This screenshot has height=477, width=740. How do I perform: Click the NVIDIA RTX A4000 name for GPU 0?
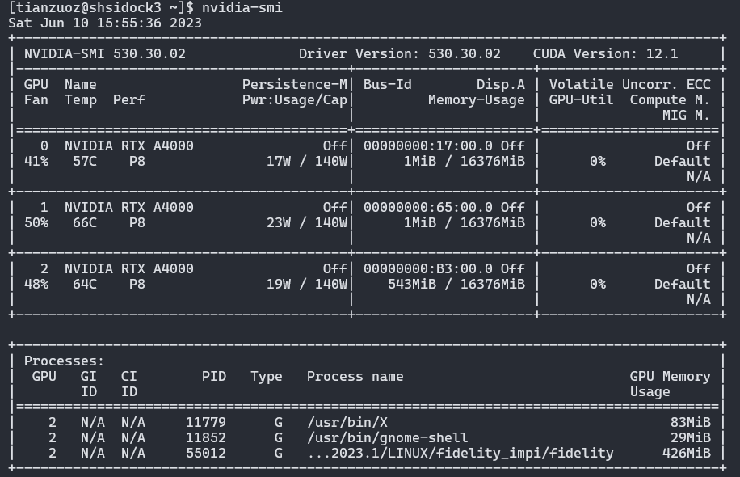(x=128, y=146)
